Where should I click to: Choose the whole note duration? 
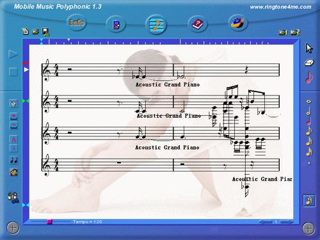coord(308,102)
